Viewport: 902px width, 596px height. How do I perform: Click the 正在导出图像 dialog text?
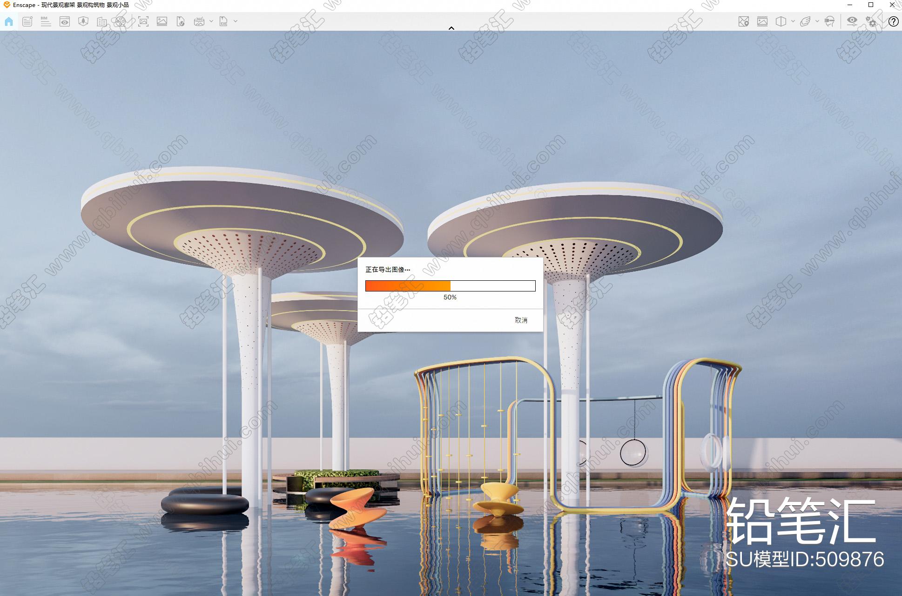(x=388, y=270)
